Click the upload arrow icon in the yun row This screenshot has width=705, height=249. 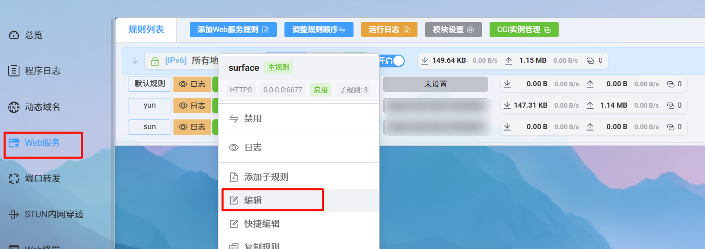pyautogui.click(x=590, y=106)
